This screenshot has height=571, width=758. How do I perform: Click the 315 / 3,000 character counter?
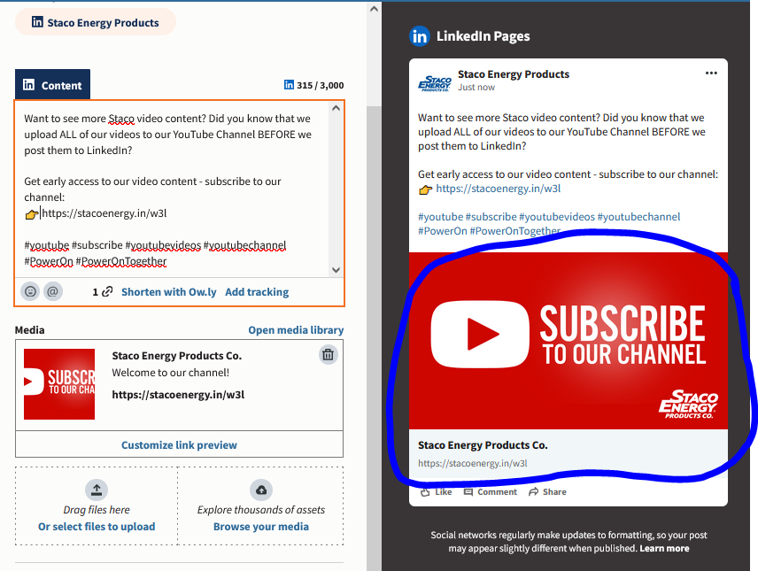coord(313,85)
